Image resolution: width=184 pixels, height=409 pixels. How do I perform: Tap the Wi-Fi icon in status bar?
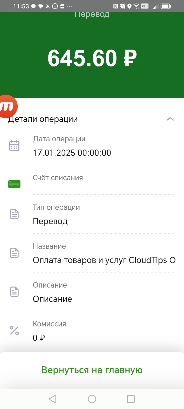(x=136, y=6)
